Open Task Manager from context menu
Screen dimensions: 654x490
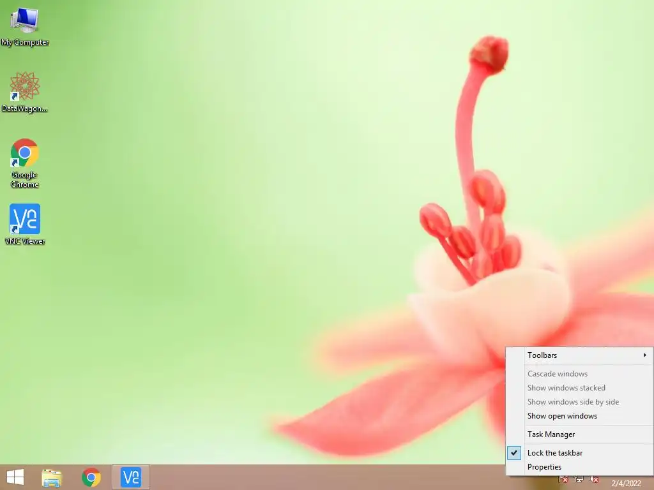click(x=580, y=434)
